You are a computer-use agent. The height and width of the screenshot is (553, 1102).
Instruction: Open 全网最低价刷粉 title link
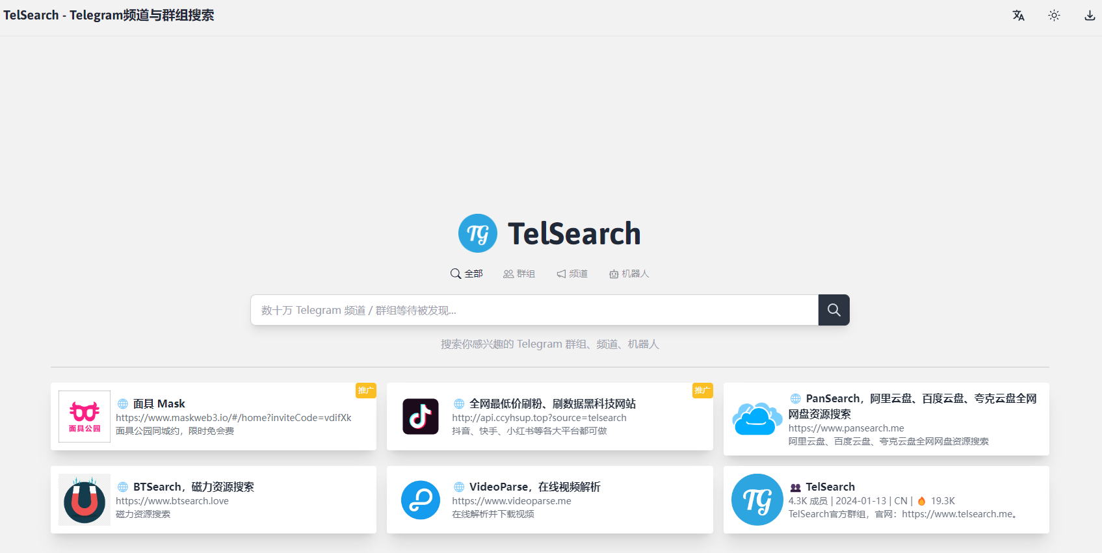click(x=553, y=404)
